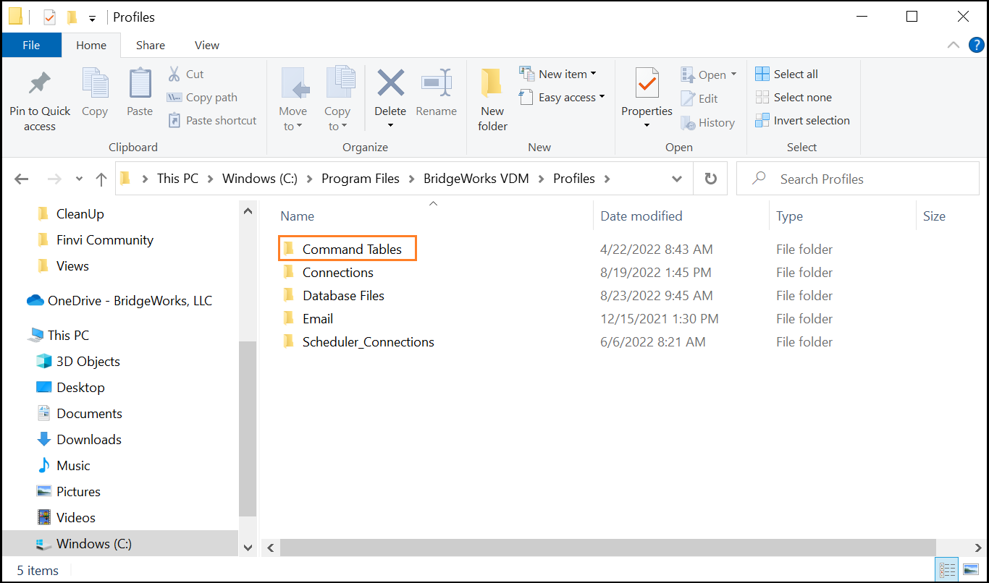
Task: Select This PC in the navigation pane
Action: point(58,335)
